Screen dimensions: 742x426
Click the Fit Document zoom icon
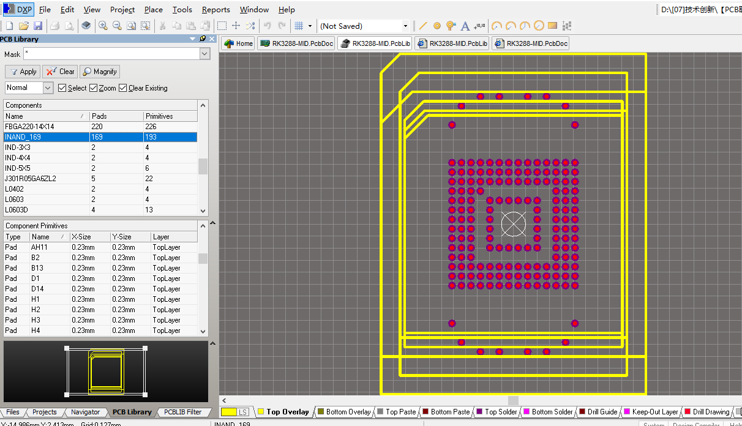coord(131,26)
